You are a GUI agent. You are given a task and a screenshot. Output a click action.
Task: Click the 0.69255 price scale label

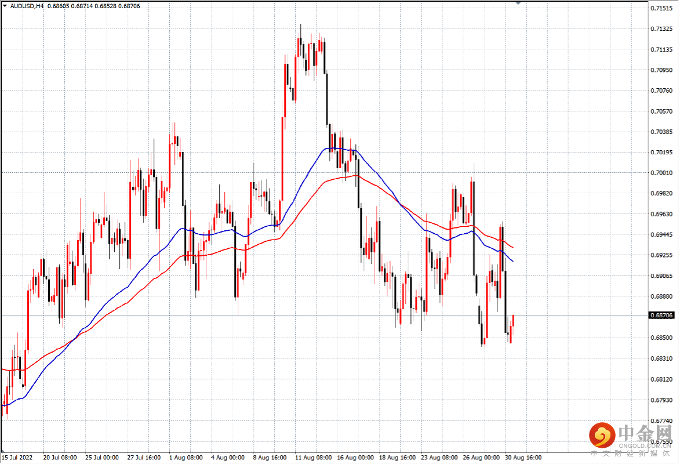click(662, 255)
